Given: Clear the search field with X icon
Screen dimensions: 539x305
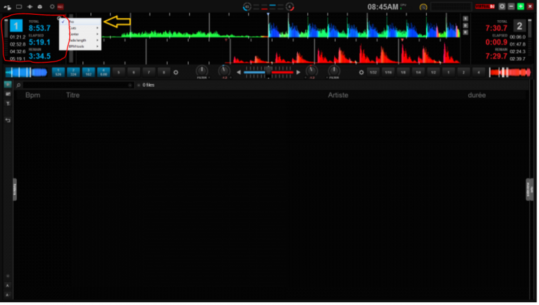Looking at the screenshot, I should (x=130, y=85).
